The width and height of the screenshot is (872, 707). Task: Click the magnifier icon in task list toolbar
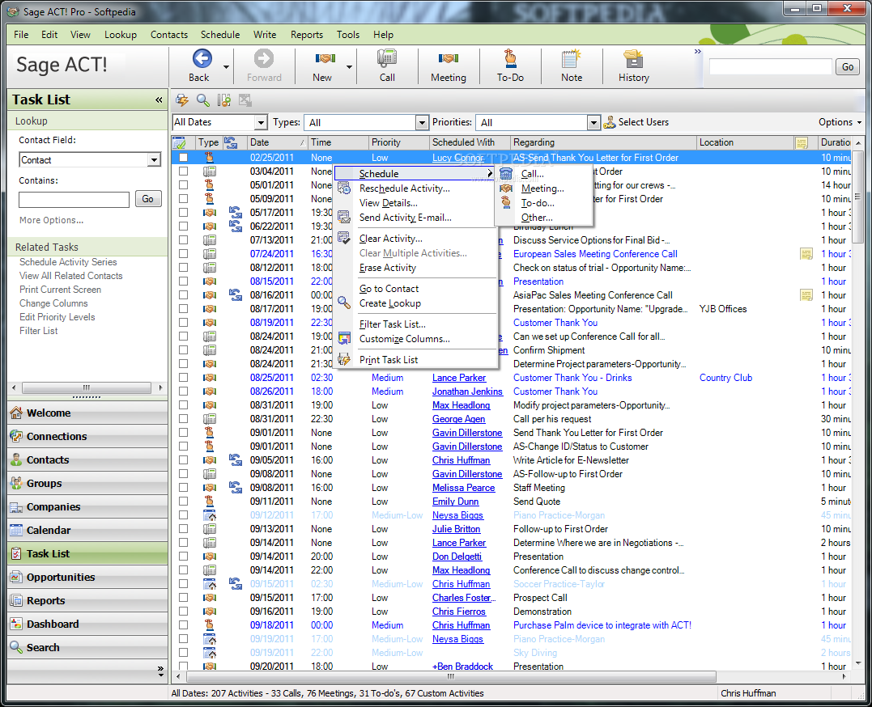pyautogui.click(x=203, y=100)
